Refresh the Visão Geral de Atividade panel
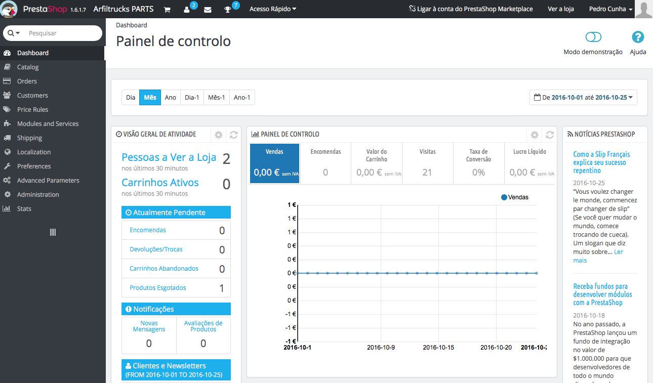 click(x=233, y=135)
